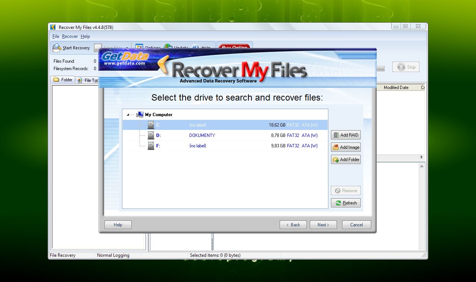The height and width of the screenshot is (282, 476).
Task: Cancel the recovery wizard
Action: (x=356, y=225)
